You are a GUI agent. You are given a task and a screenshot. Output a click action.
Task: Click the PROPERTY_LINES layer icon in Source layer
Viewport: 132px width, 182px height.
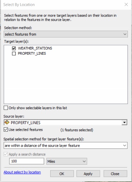[7, 122]
